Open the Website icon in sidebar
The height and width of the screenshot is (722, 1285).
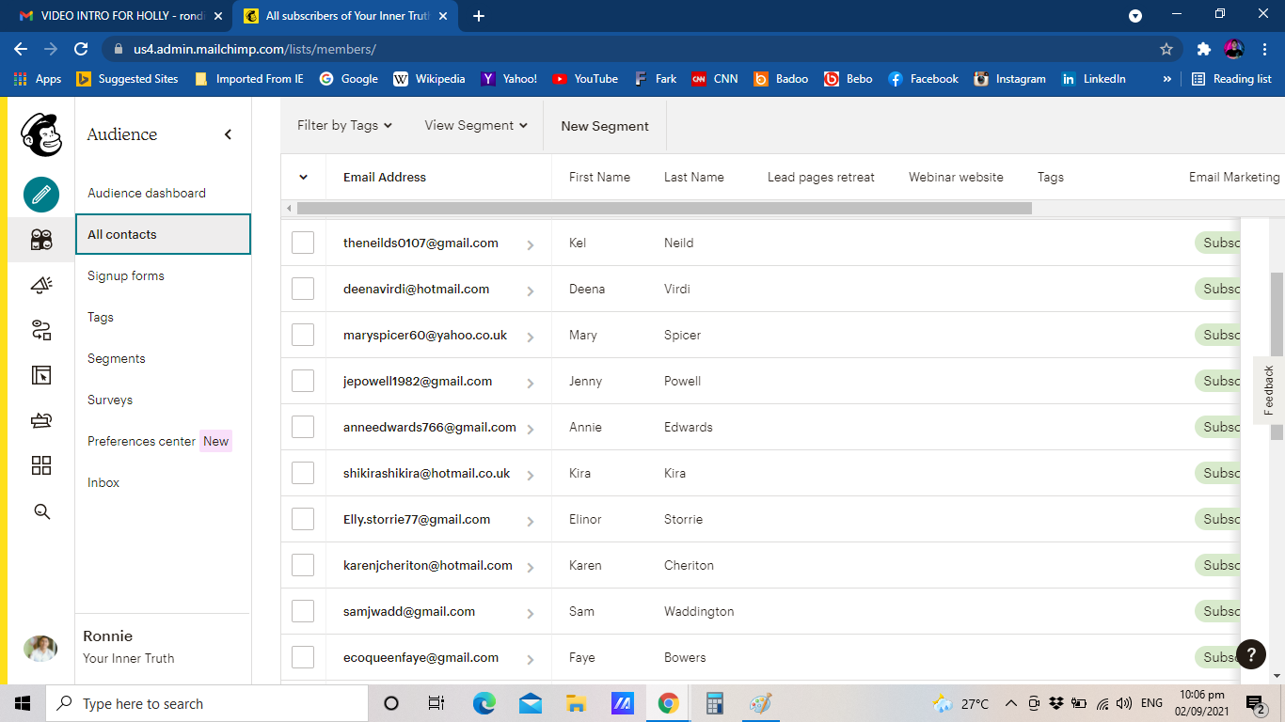pos(41,375)
